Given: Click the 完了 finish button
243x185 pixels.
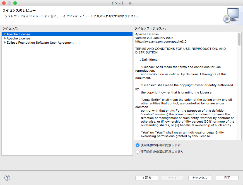Looking at the screenshot, I should (227, 178).
